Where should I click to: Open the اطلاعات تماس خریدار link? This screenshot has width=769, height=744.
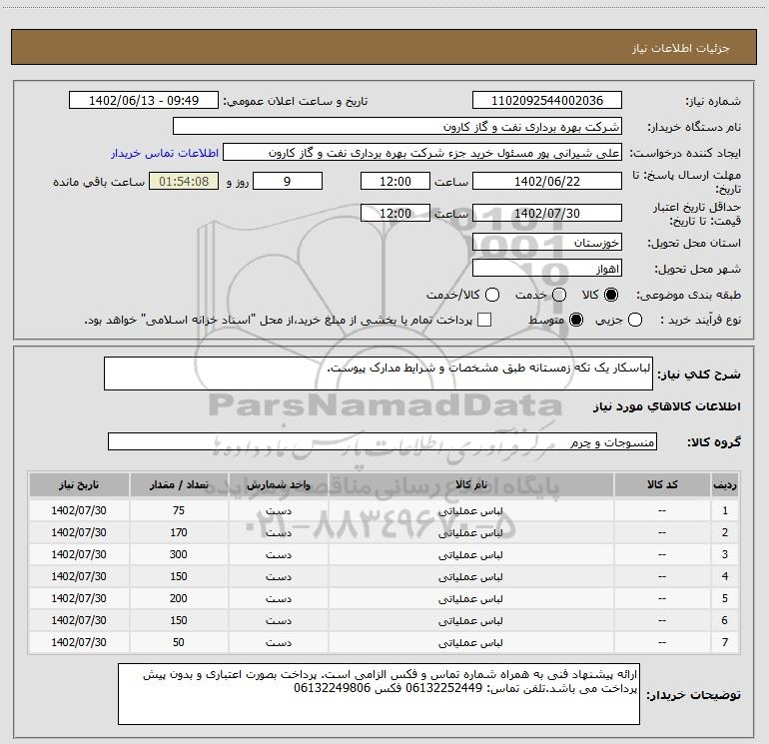tap(165, 153)
